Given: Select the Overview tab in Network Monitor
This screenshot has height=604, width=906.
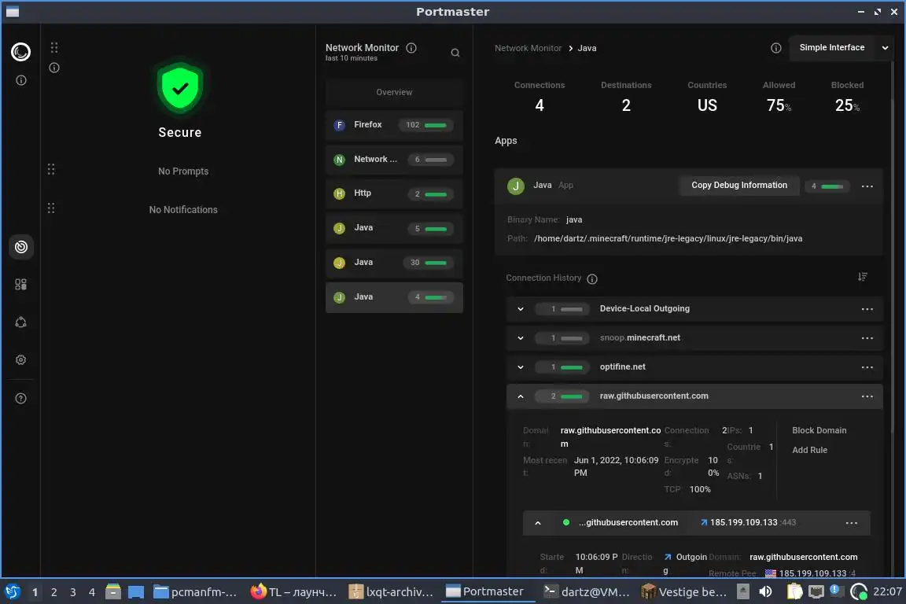Looking at the screenshot, I should [394, 93].
